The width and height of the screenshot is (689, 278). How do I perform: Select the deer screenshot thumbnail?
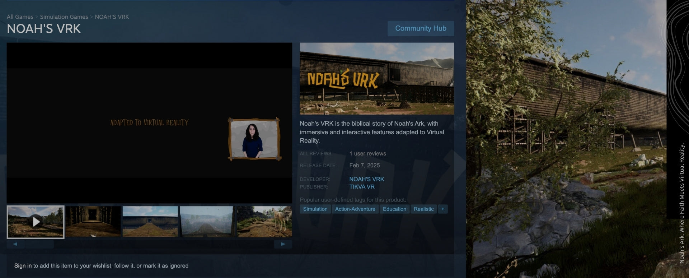coord(264,222)
